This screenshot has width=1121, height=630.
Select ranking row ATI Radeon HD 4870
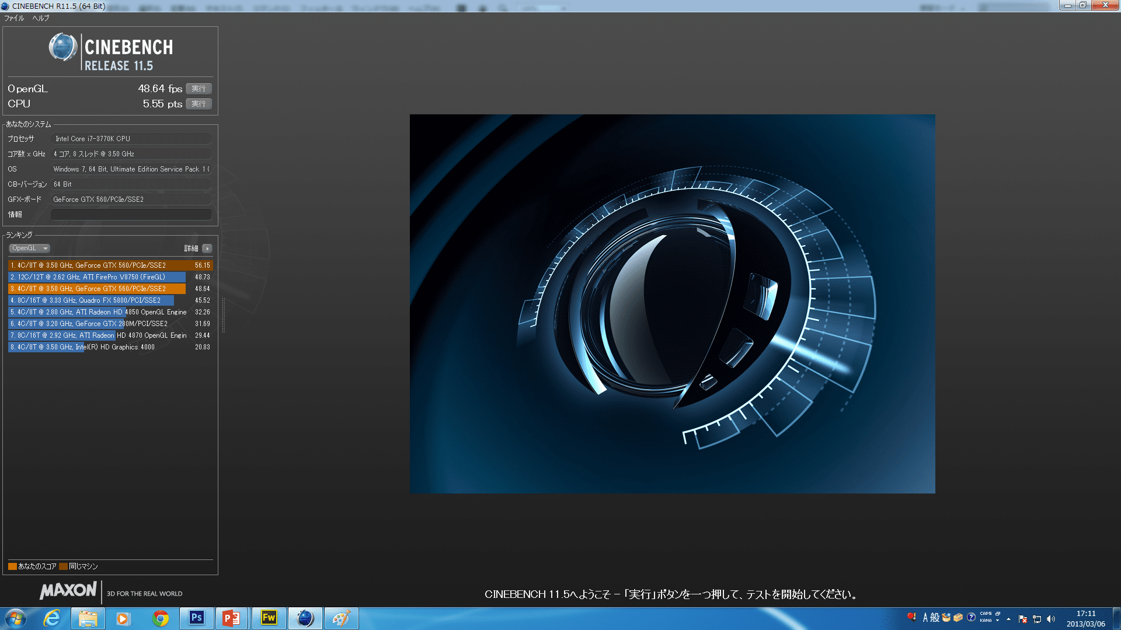pos(110,335)
